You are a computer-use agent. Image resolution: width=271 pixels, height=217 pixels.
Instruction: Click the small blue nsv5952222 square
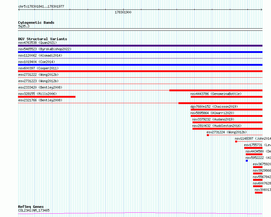click(247, 161)
